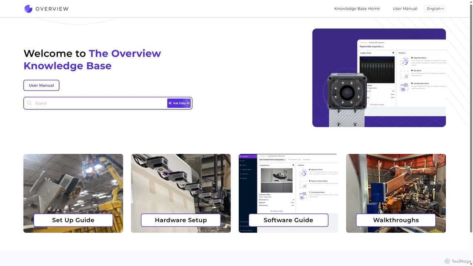Click the page vertical scrollbar

click(x=471, y=118)
